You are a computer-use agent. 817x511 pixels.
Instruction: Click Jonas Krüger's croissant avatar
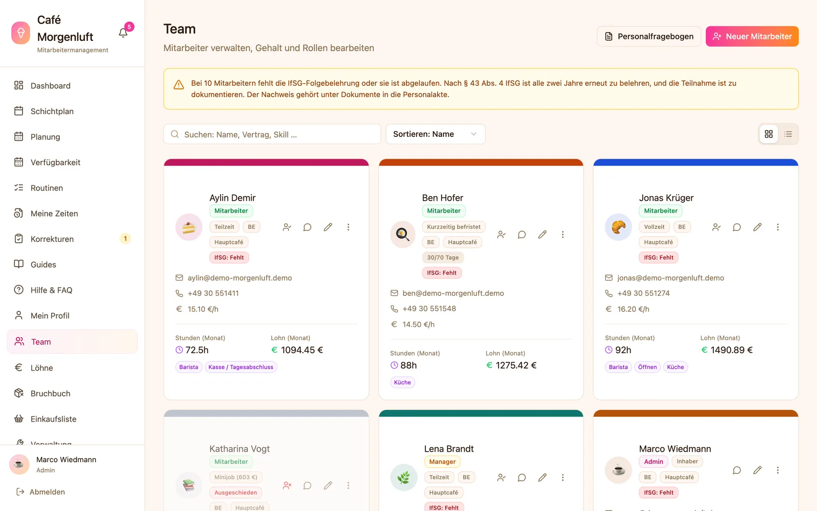point(618,227)
